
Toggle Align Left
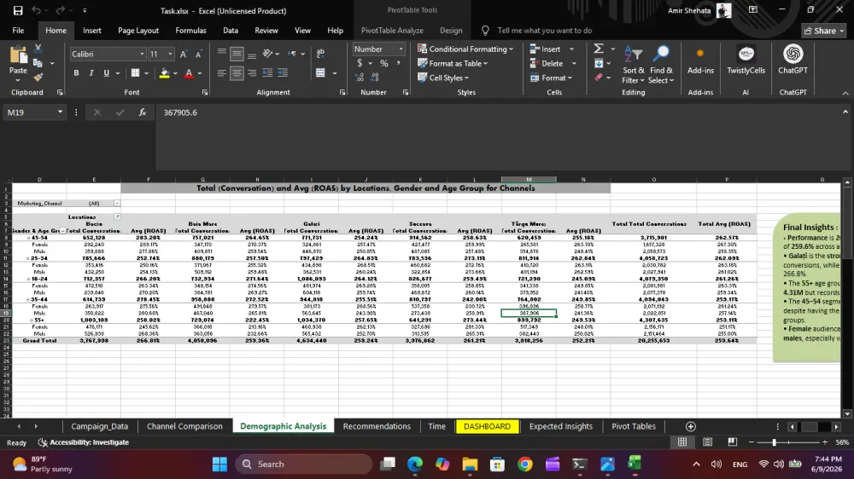coord(222,72)
